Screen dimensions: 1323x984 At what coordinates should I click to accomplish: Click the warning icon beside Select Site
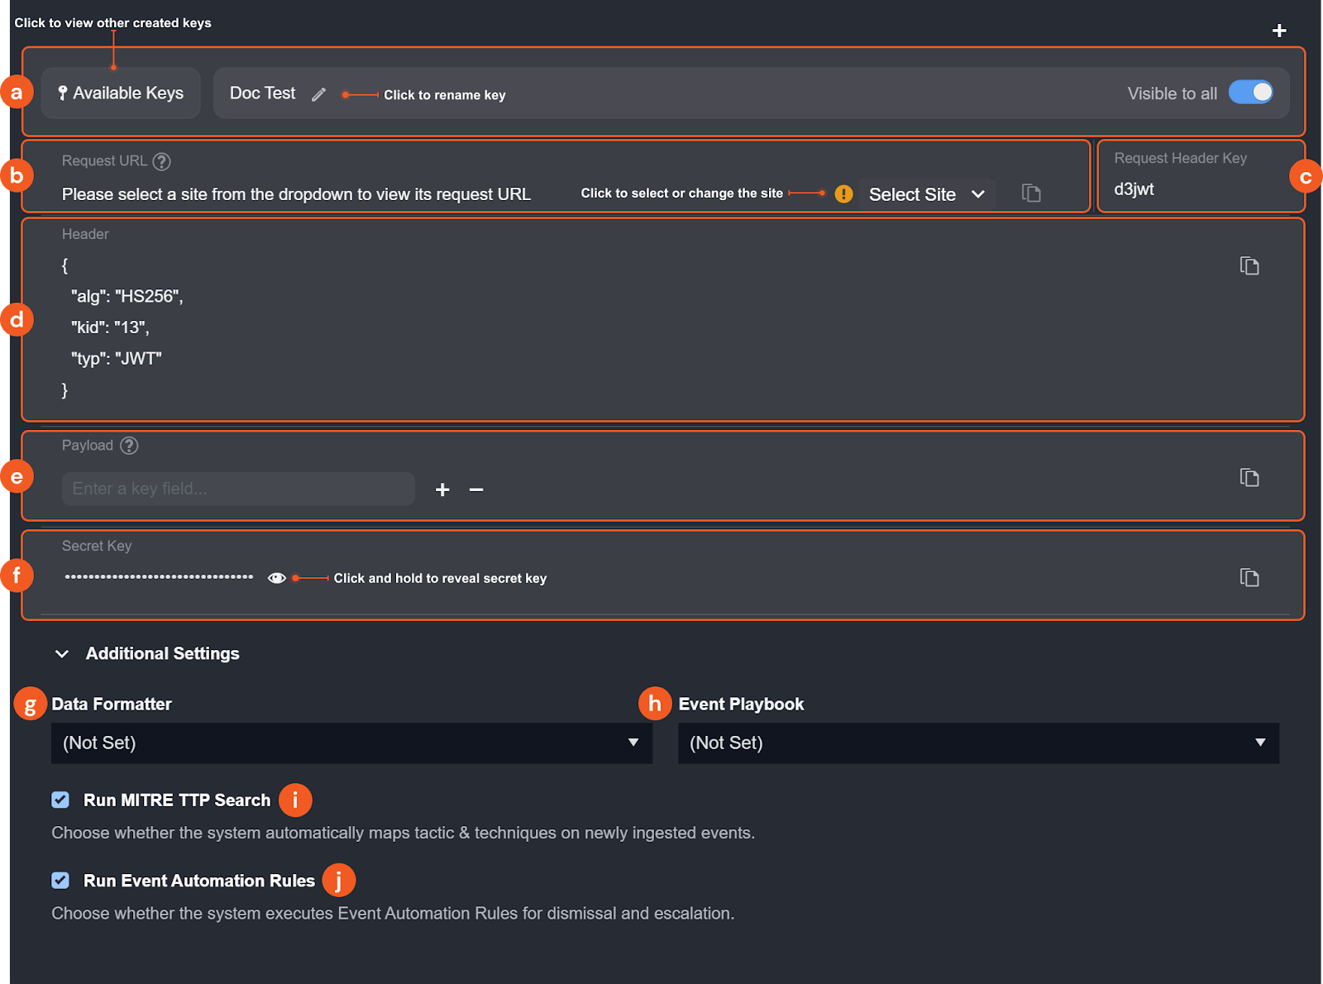(843, 193)
